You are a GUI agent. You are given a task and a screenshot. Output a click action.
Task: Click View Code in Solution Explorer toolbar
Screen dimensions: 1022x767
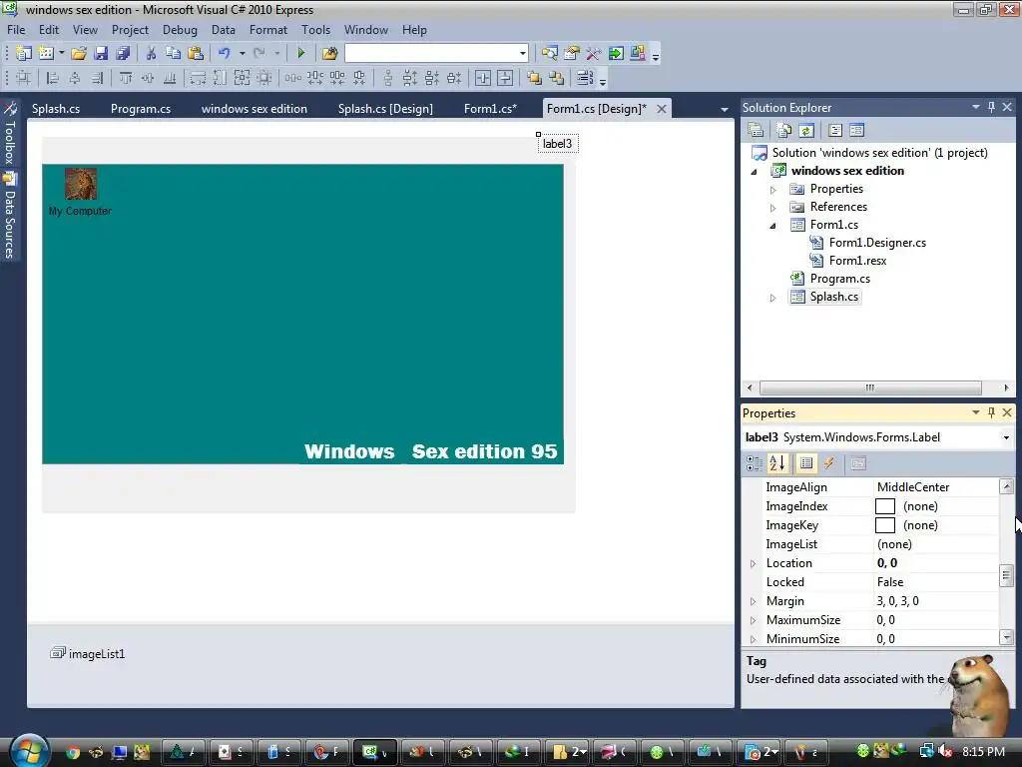coord(835,131)
